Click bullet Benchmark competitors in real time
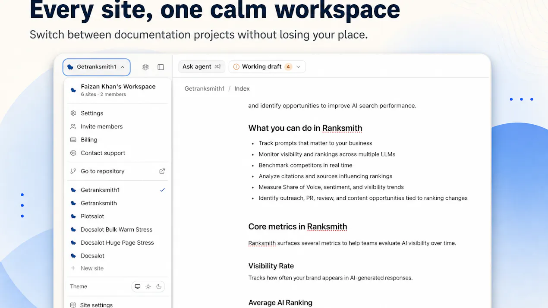This screenshot has height=308, width=548. 305,165
